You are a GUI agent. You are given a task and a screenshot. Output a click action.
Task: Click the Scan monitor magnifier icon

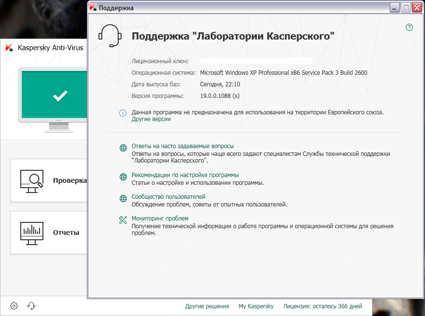coord(32,181)
